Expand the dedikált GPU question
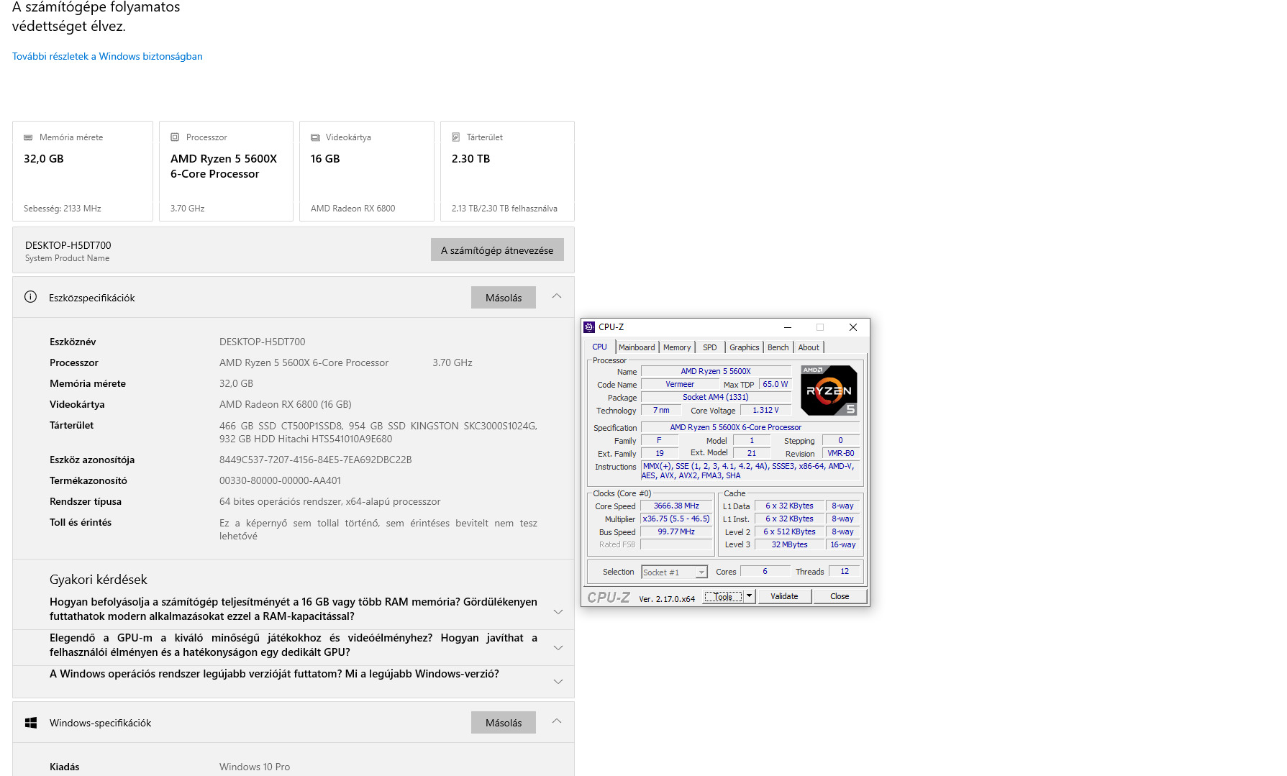 [558, 647]
